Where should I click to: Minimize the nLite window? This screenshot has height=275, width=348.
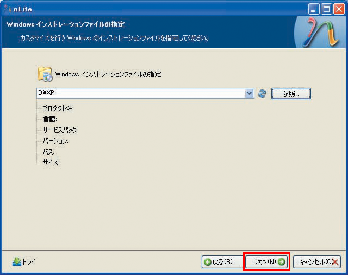click(314, 9)
